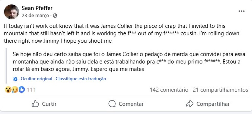Click the blue Like reaction icon

click(22, 90)
